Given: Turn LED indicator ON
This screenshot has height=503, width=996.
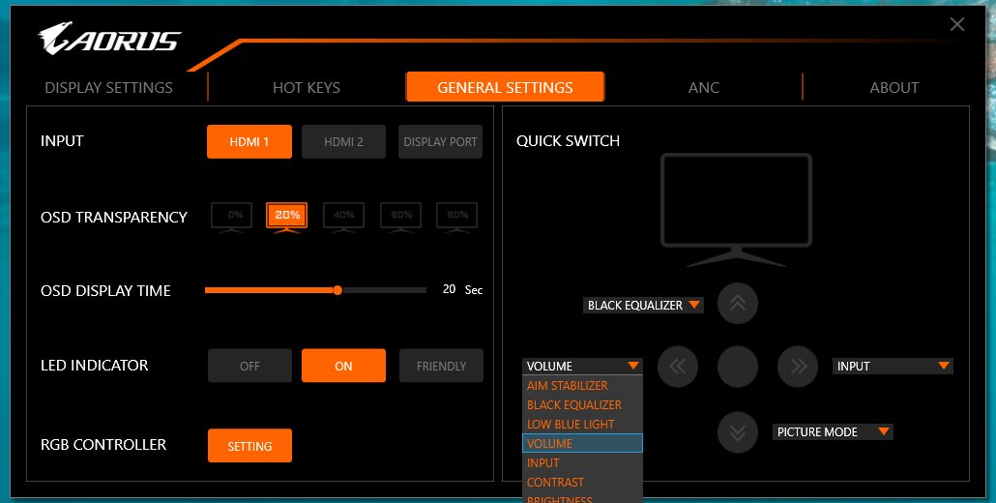Looking at the screenshot, I should click(343, 366).
